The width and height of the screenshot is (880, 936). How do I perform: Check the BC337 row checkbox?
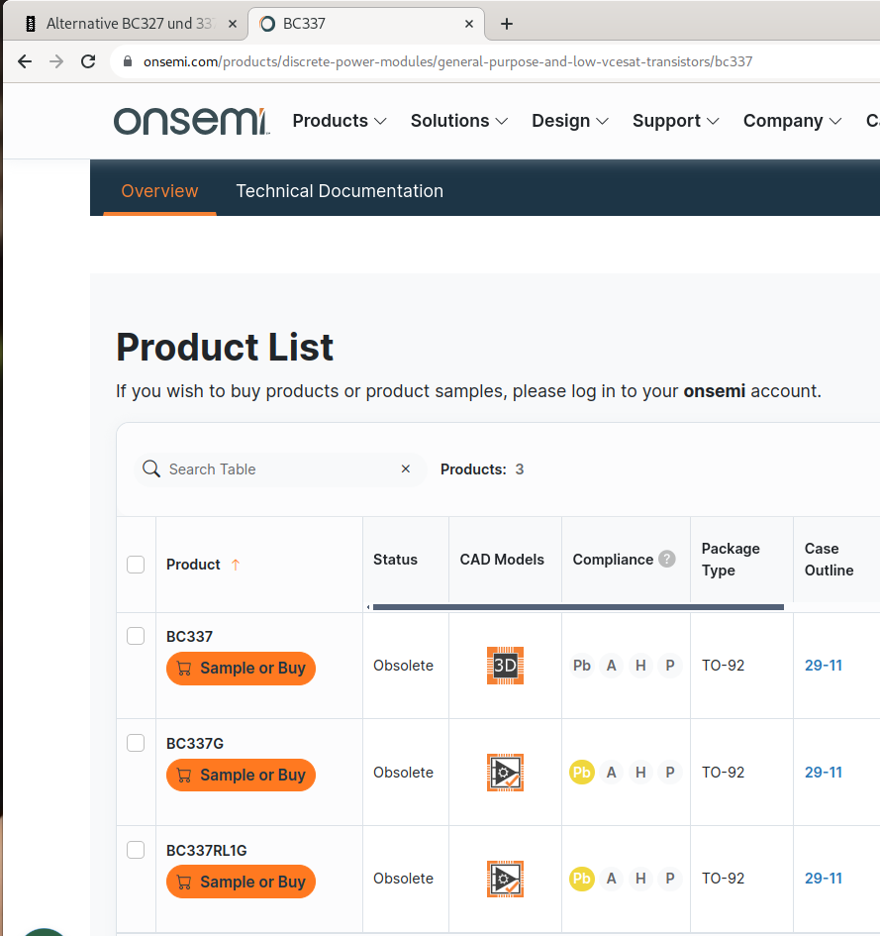(136, 636)
